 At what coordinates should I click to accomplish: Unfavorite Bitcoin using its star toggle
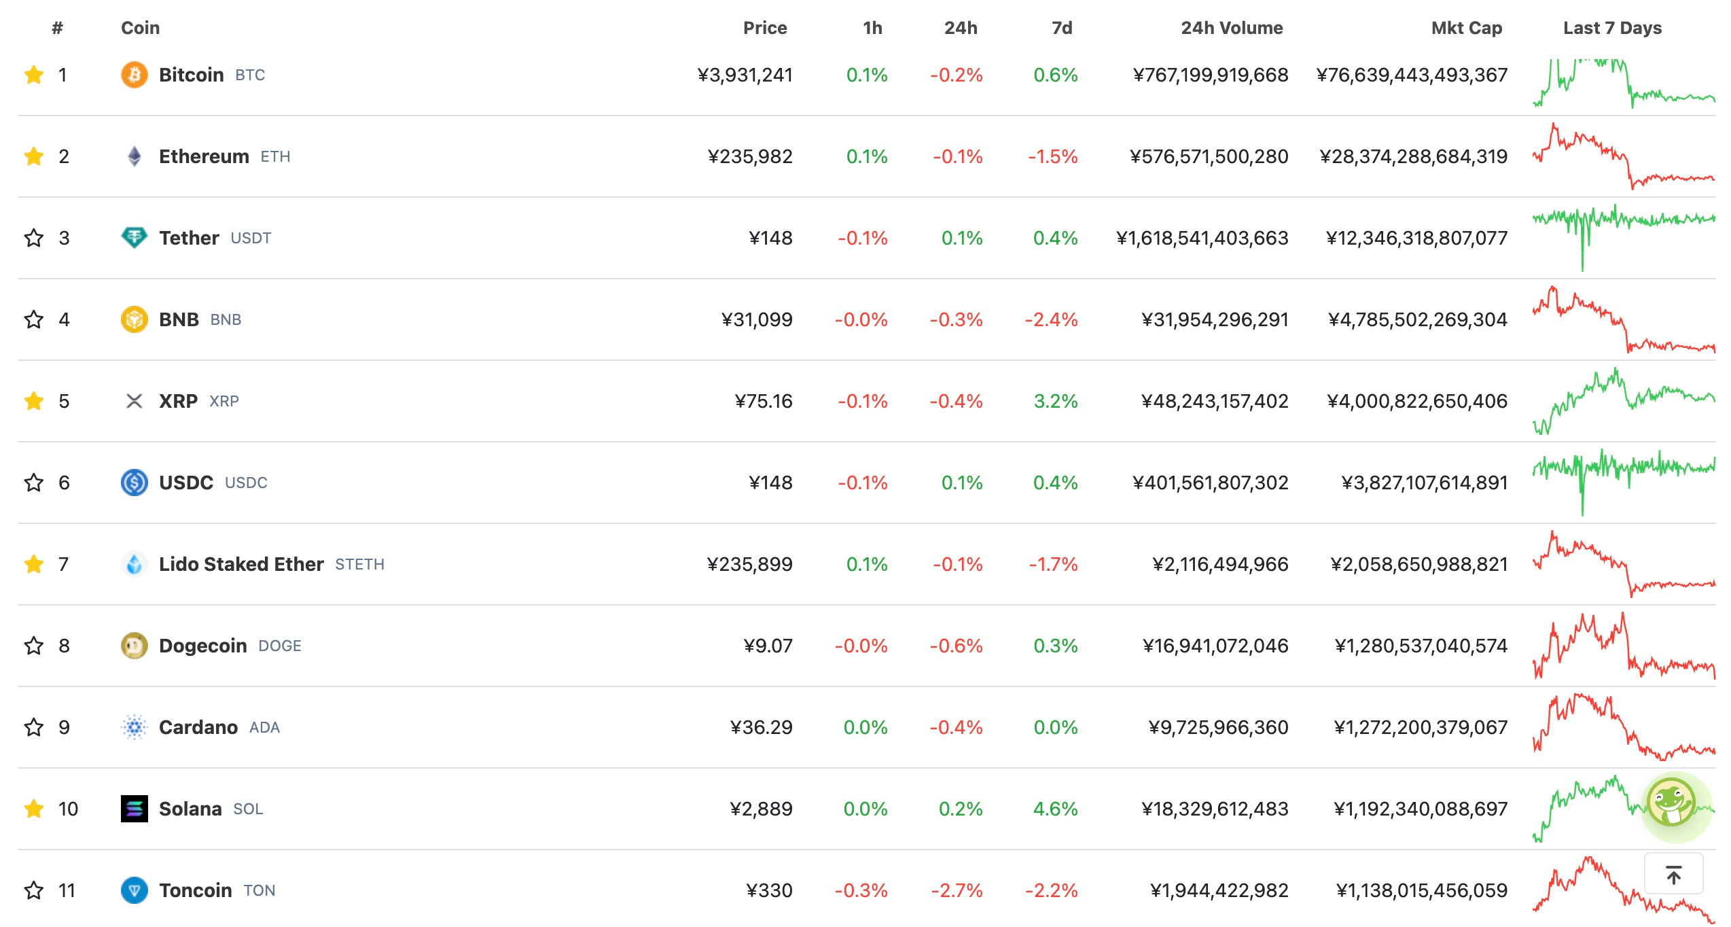click(33, 75)
